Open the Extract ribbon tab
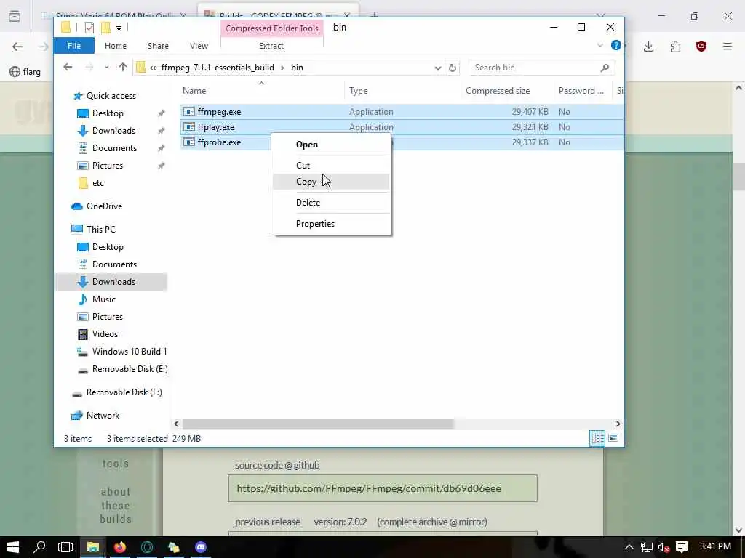Screen dimensions: 745x558 [x=271, y=46]
